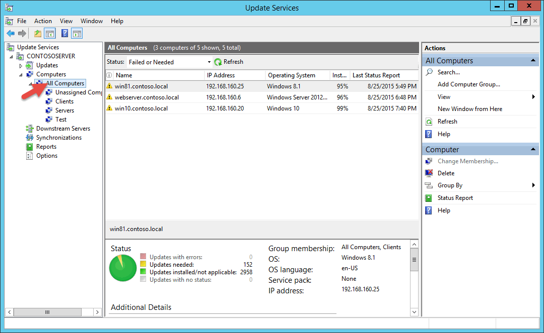Click the tree pane scroll left arrow
The width and height of the screenshot is (544, 333).
10,312
